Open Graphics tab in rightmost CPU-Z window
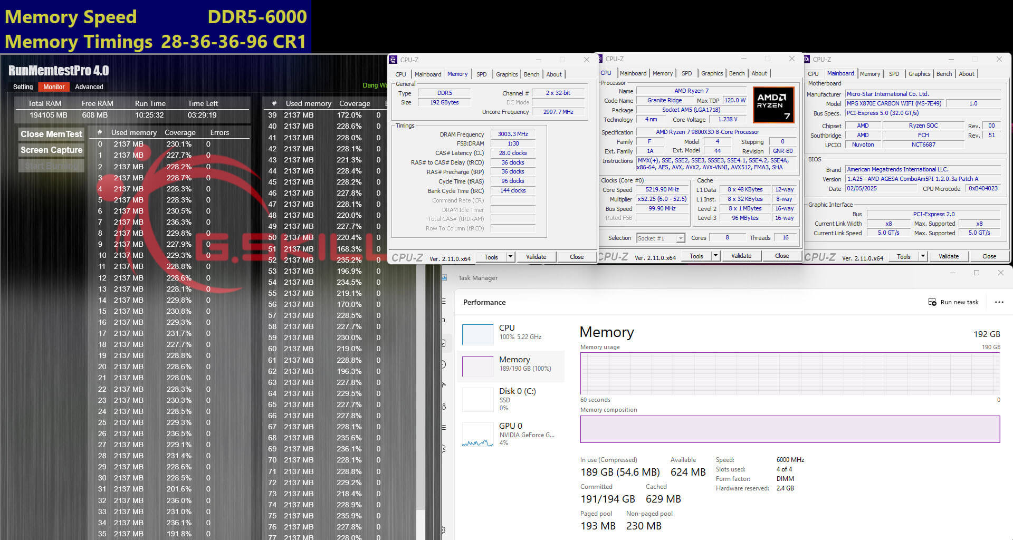The height and width of the screenshot is (540, 1013). pos(919,74)
